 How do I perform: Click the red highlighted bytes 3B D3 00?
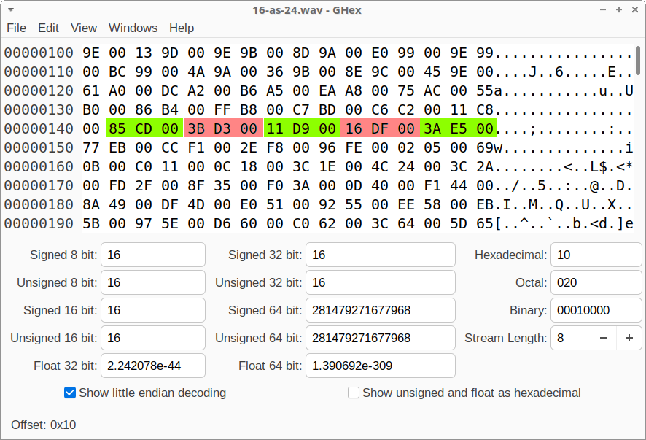(222, 128)
